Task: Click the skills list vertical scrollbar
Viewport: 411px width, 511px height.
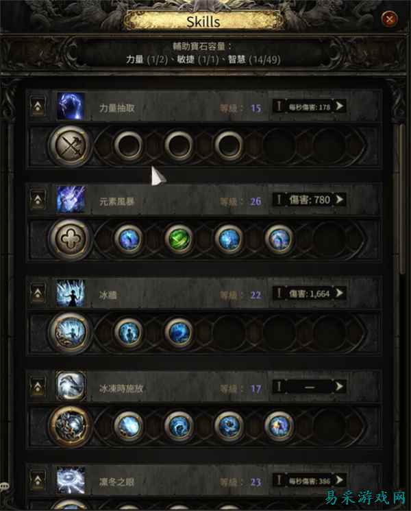Action: 402,199
